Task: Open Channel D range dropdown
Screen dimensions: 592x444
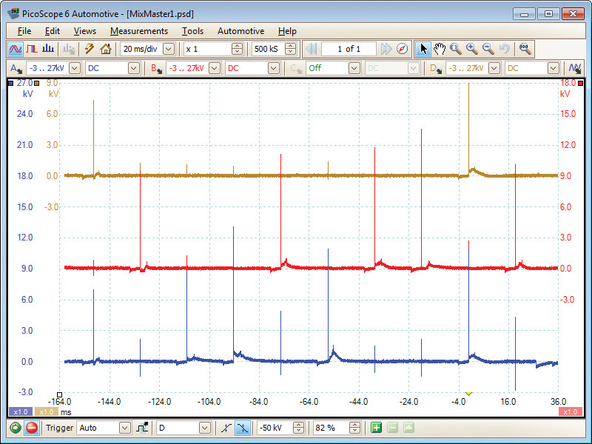Action: tap(494, 68)
